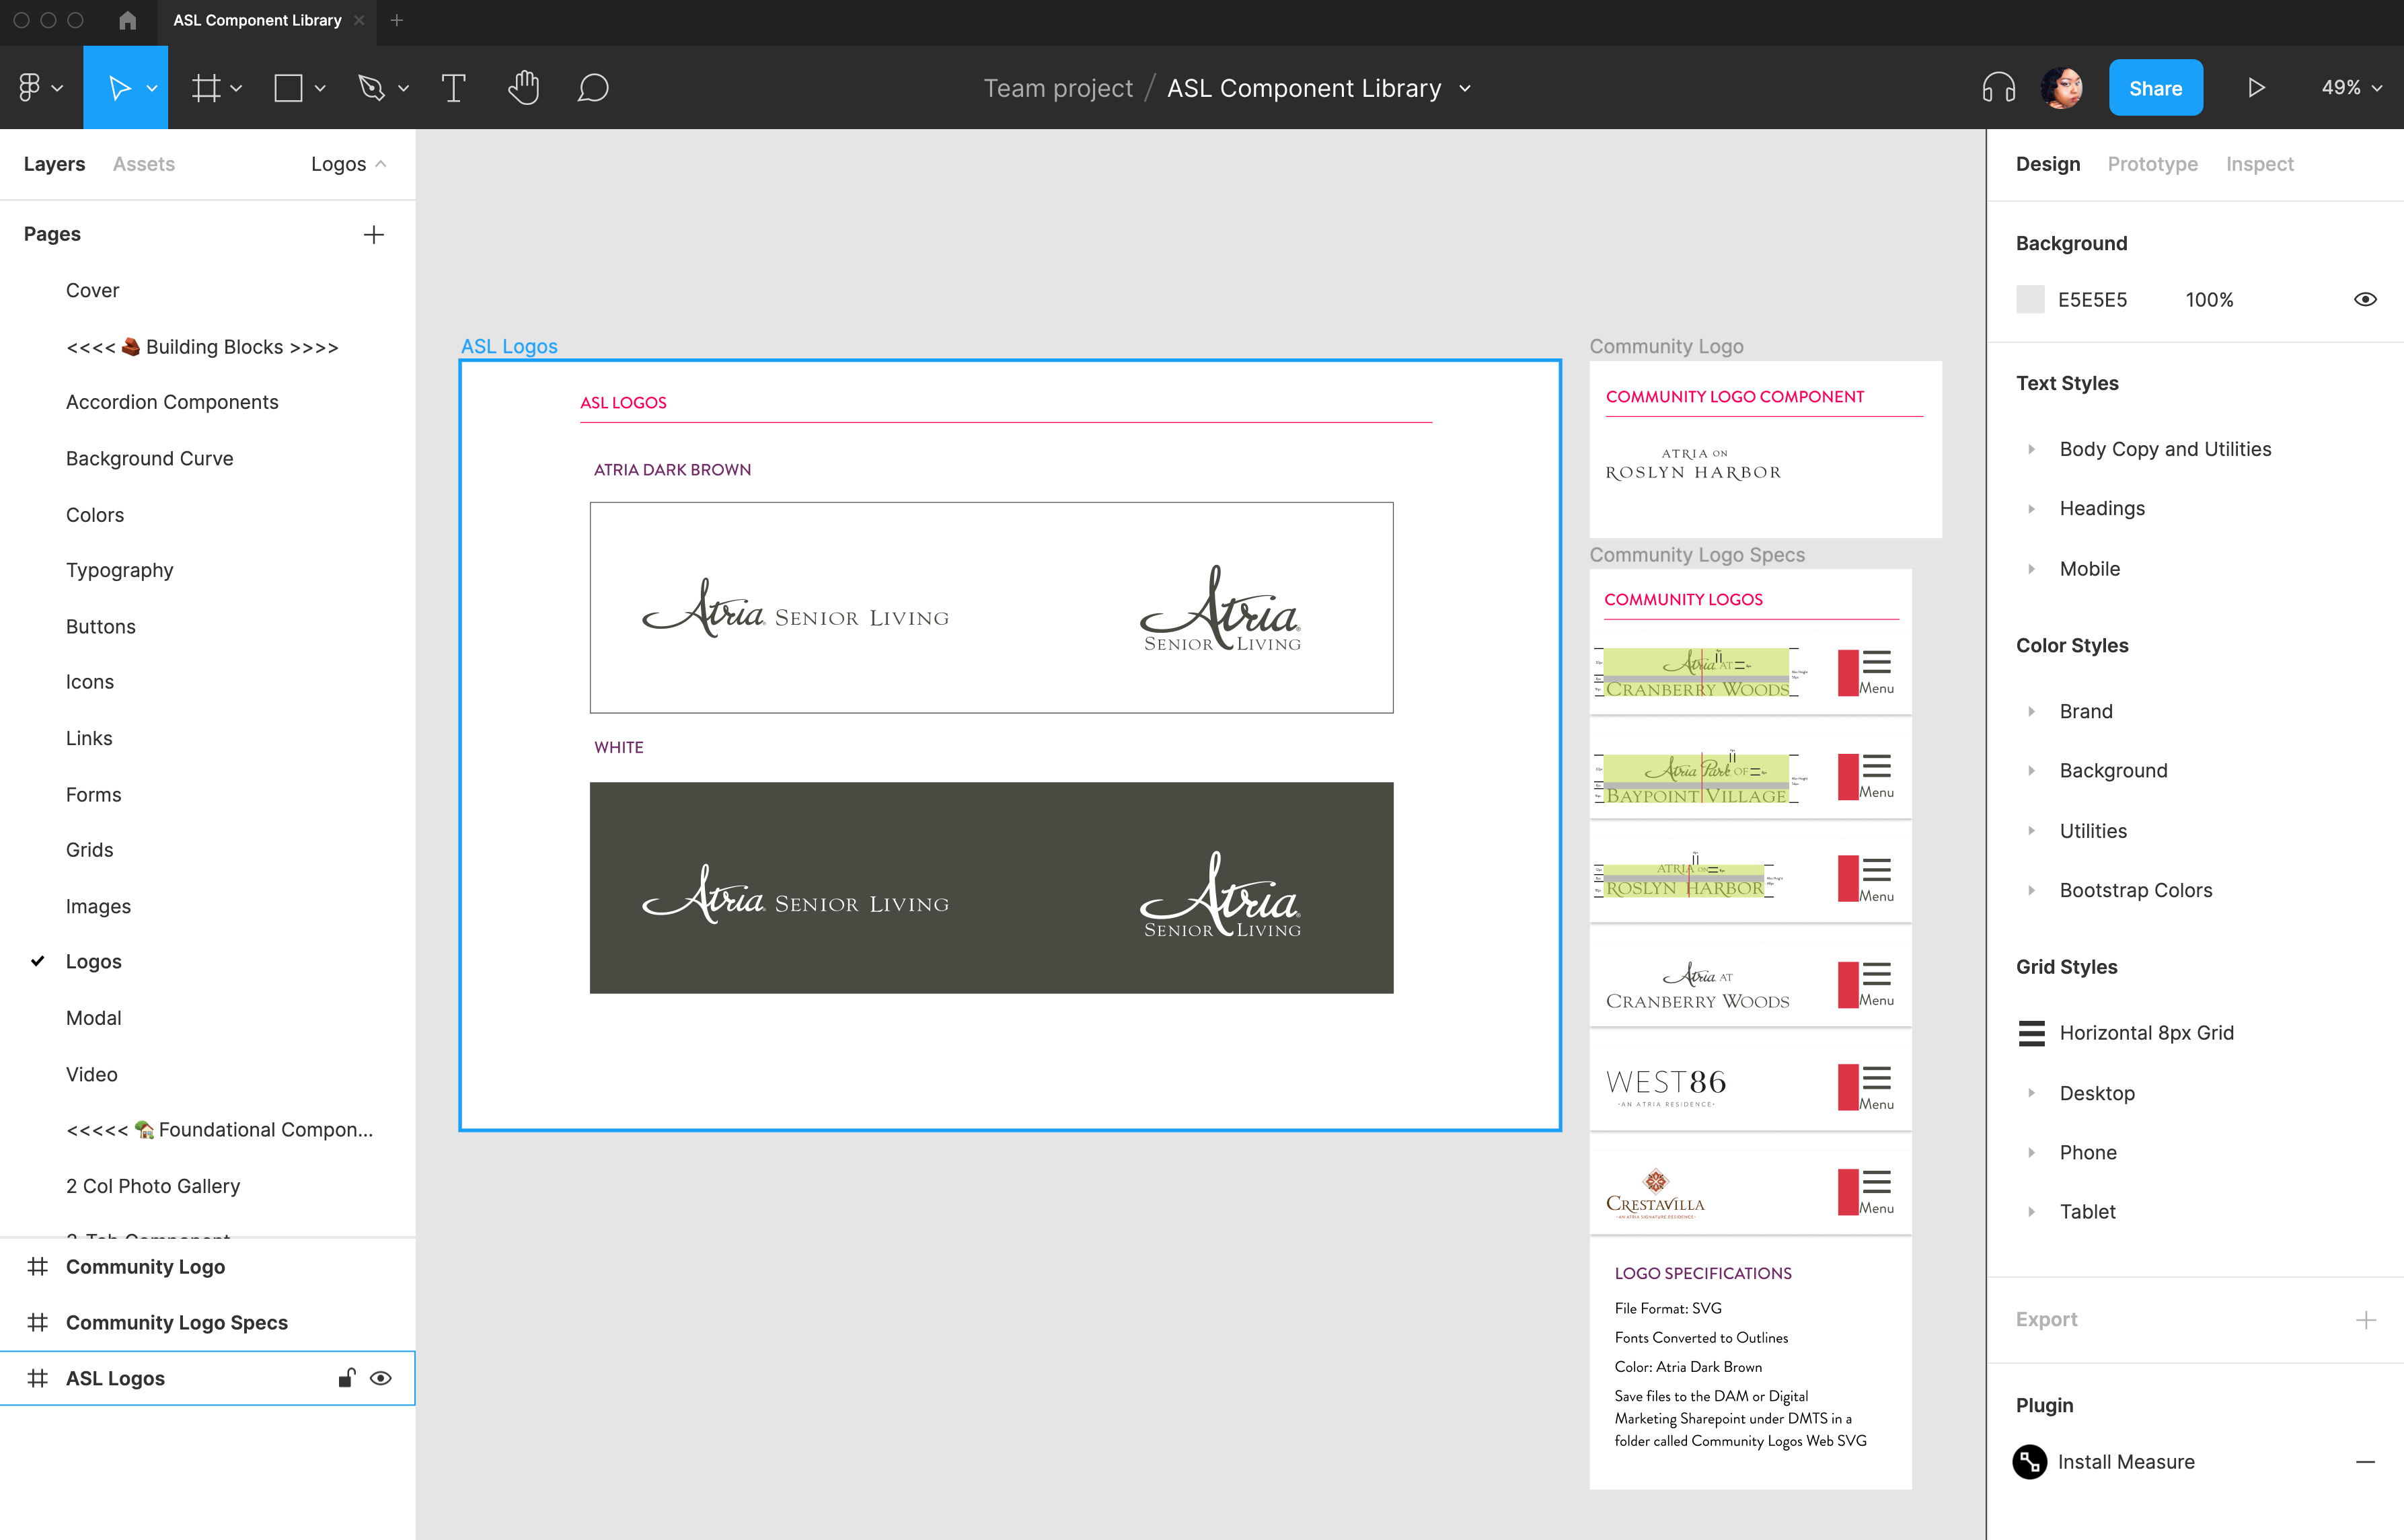
Task: Edit the background opacity 100%
Action: coord(2209,299)
